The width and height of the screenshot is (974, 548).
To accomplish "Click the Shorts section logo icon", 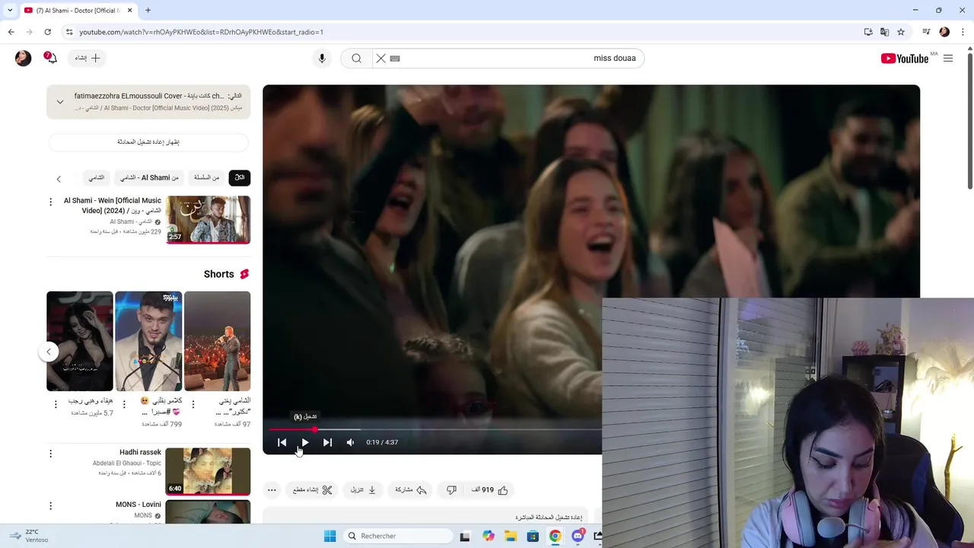I will tap(244, 274).
